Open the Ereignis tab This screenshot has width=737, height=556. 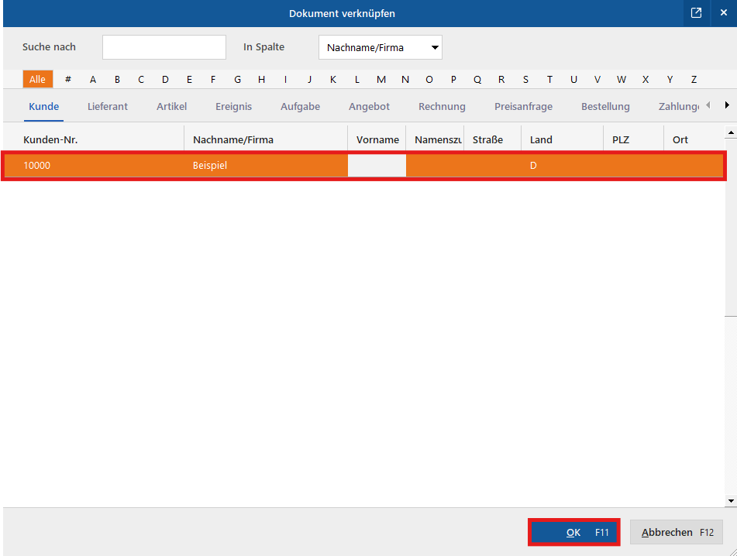point(233,107)
